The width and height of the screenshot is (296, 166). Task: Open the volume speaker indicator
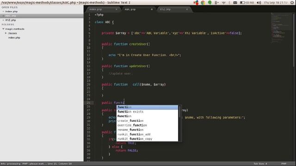click(259, 3)
